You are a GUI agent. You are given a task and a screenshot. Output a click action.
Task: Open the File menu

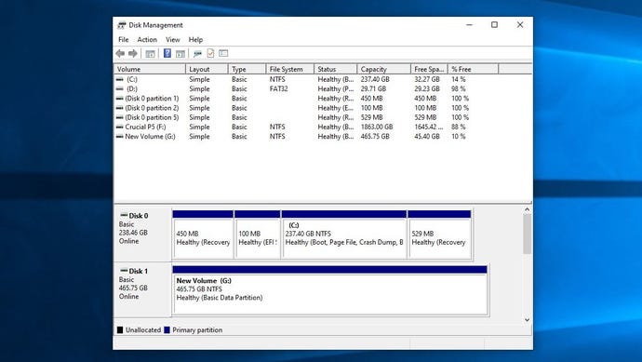click(123, 40)
